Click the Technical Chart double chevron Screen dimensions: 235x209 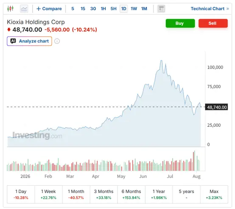pos(228,8)
